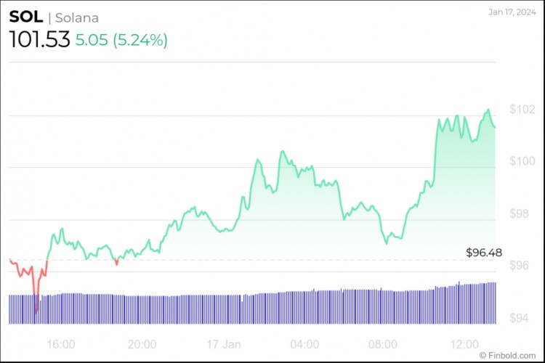Click the purple volume bars area
This screenshot has width=545, height=363.
(x=254, y=309)
